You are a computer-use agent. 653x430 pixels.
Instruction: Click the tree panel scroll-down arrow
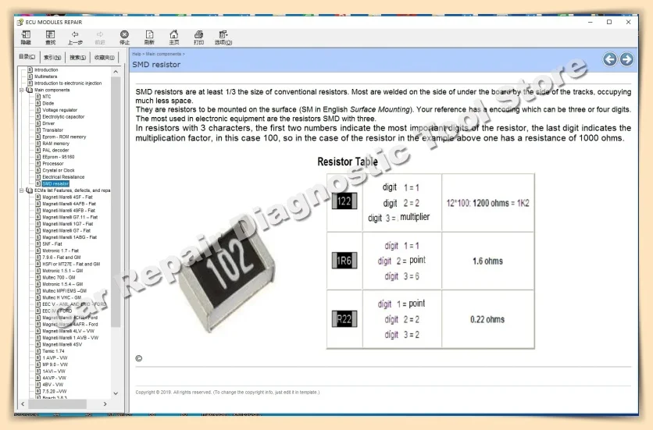click(x=116, y=393)
